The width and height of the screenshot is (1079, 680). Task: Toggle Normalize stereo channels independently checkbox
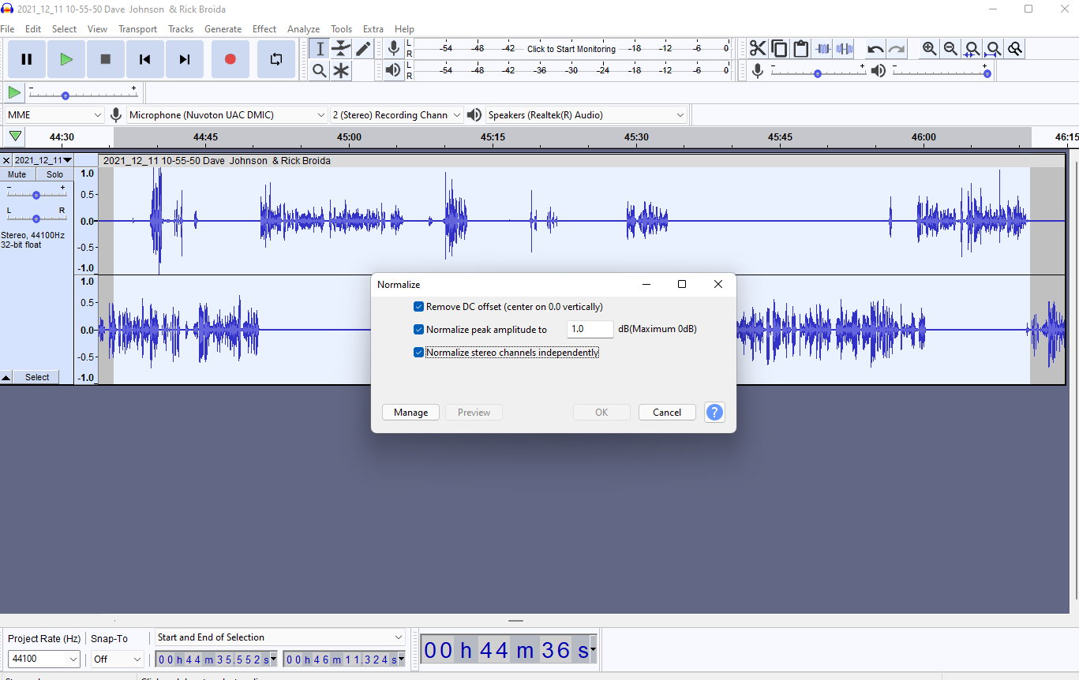point(418,353)
